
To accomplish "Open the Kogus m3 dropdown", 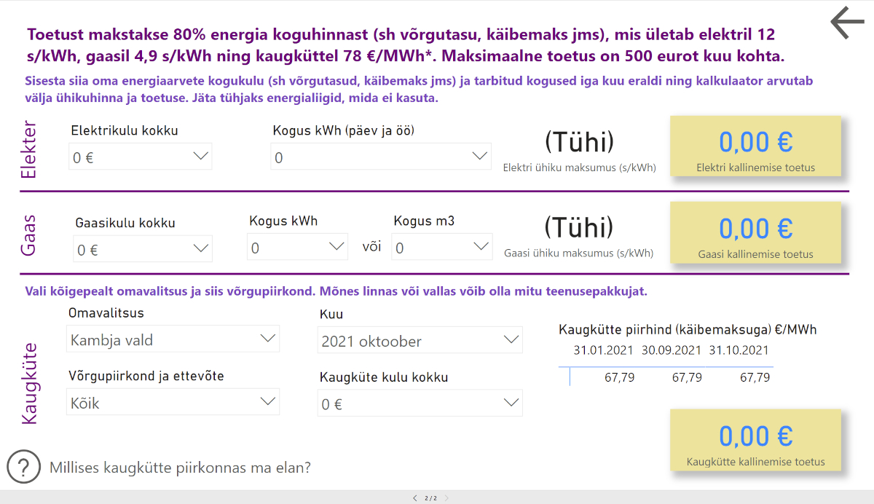I will (442, 247).
